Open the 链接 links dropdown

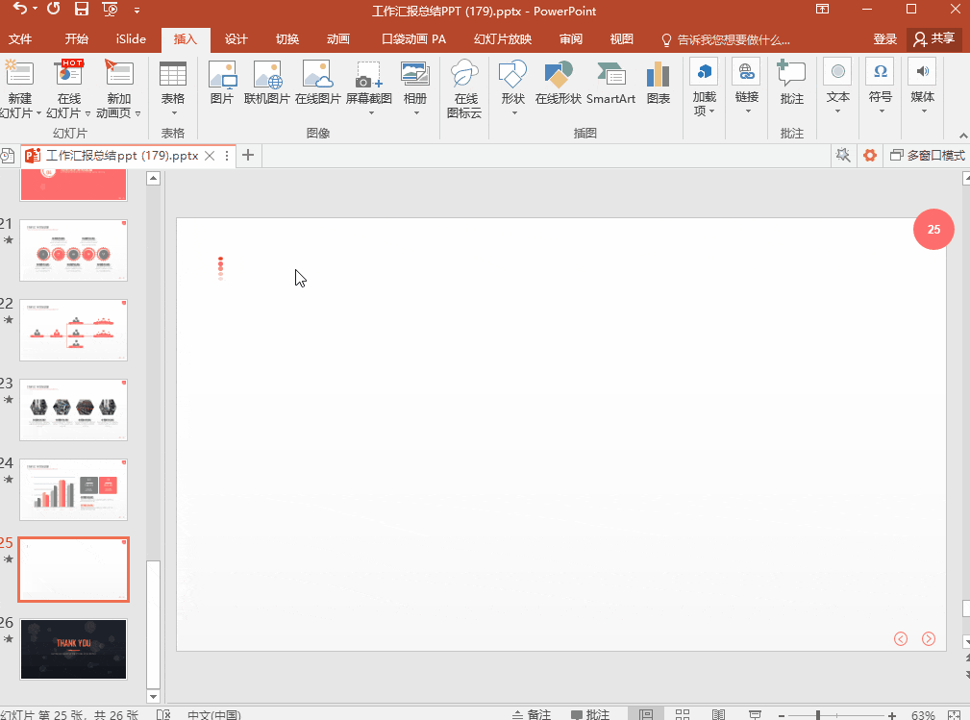747,87
